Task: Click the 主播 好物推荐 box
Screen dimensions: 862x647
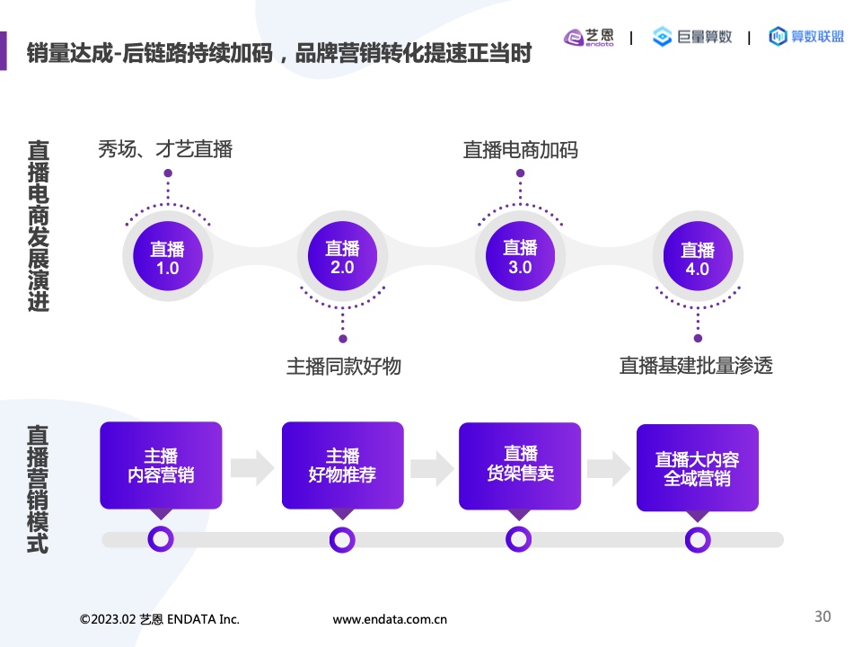Action: pyautogui.click(x=342, y=465)
